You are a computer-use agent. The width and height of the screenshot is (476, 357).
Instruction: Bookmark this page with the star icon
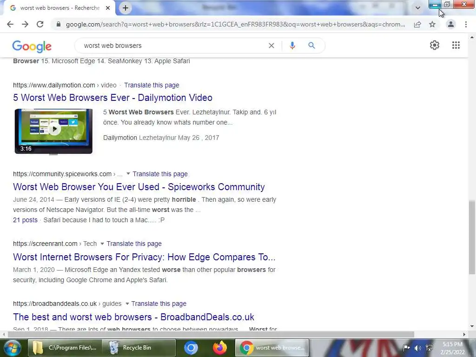(432, 24)
